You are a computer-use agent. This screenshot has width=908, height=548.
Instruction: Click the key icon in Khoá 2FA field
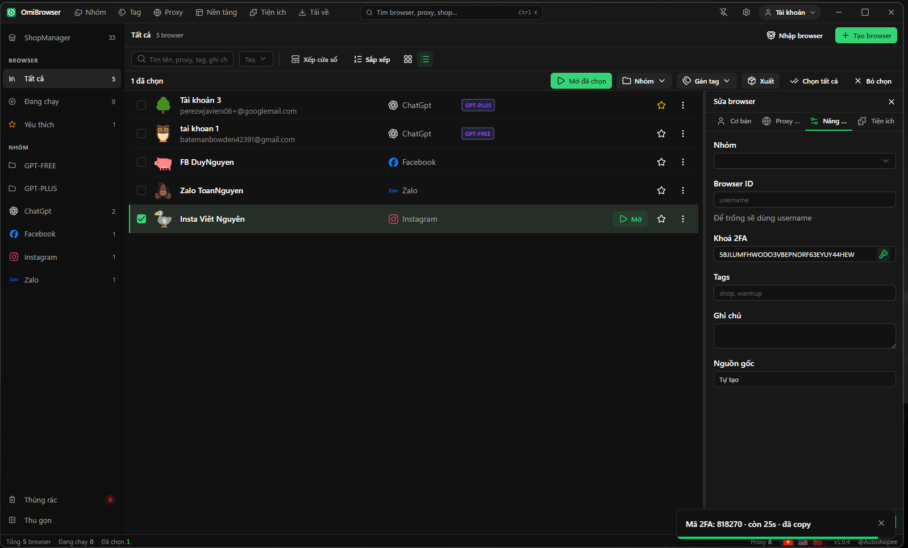884,254
